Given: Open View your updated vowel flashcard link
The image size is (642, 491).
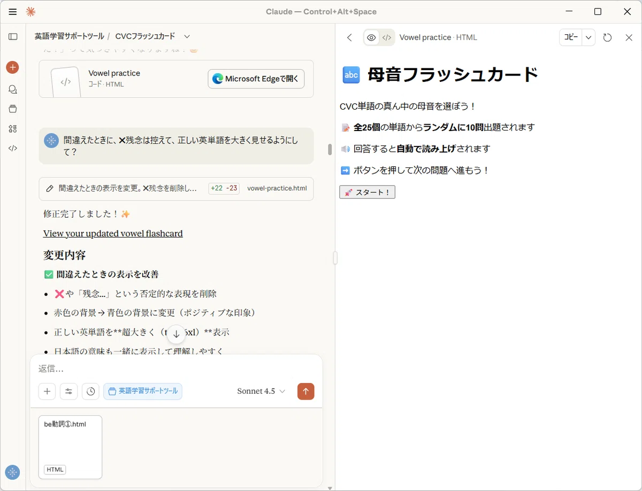Looking at the screenshot, I should (x=113, y=233).
